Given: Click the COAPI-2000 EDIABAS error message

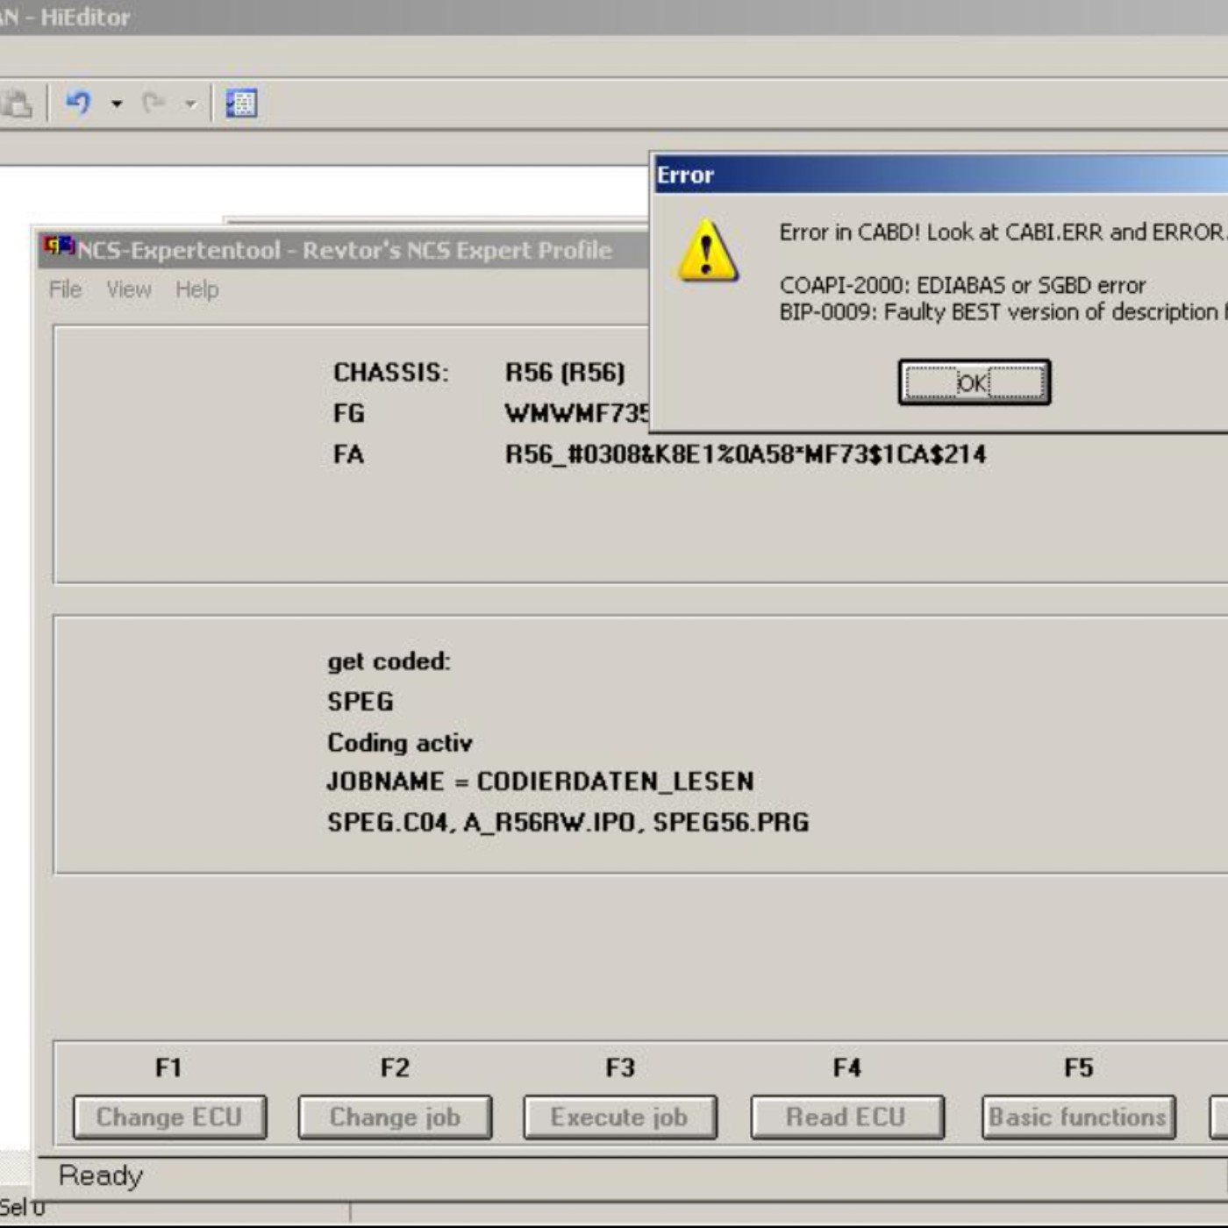Looking at the screenshot, I should [962, 285].
